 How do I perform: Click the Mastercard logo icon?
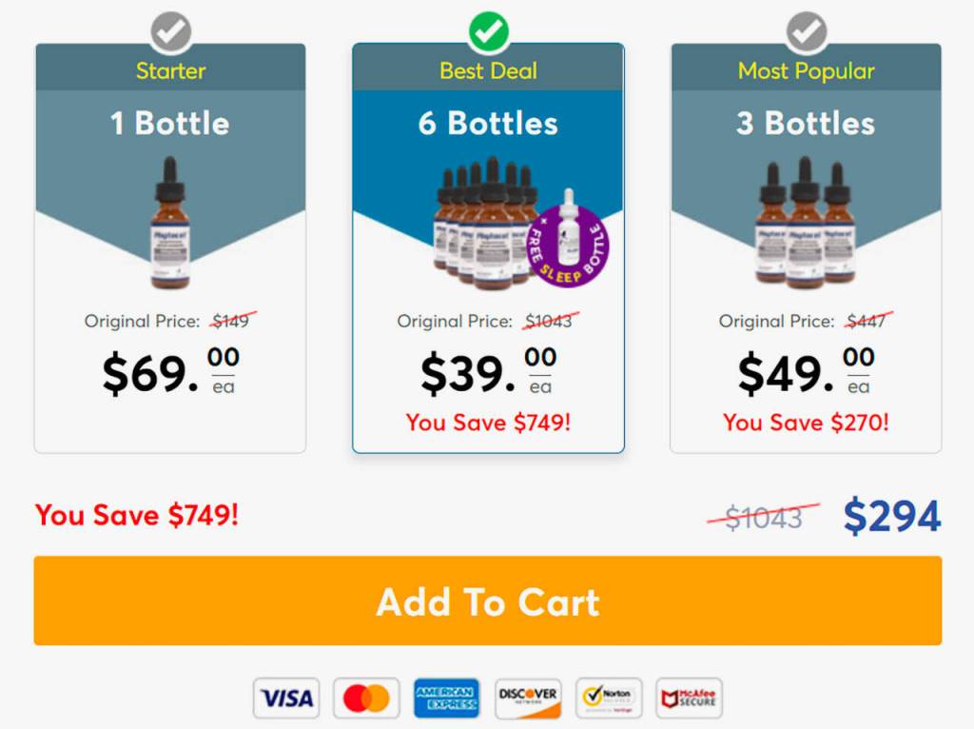click(366, 699)
